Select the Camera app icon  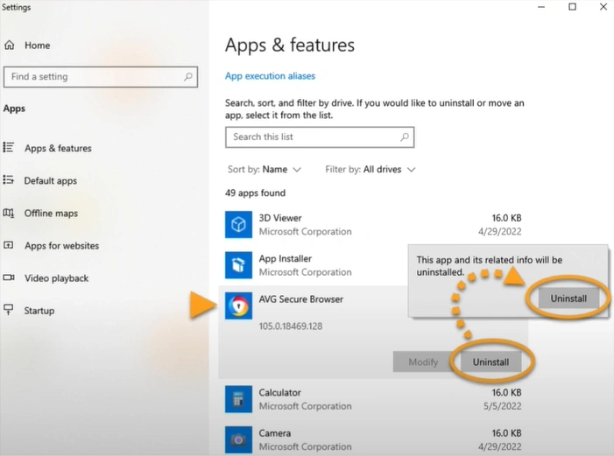[x=238, y=439]
